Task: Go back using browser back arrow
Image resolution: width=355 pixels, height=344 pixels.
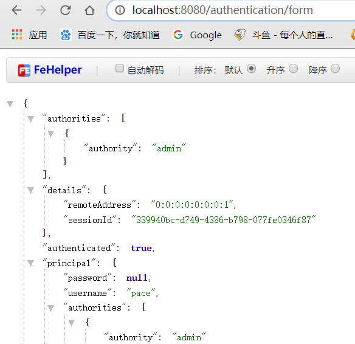Action: click(x=17, y=10)
